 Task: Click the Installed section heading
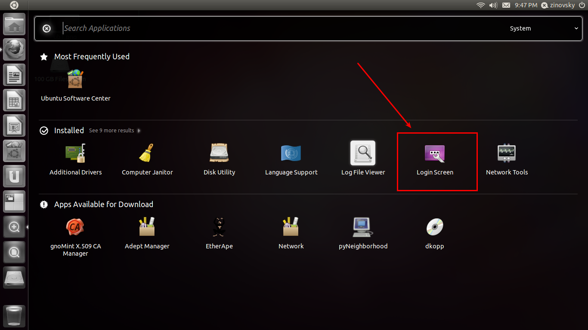(x=69, y=130)
